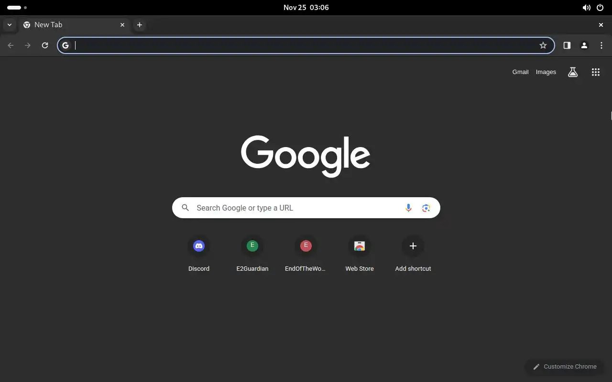This screenshot has width=612, height=382.
Task: Open the Images link
Action: coord(546,72)
